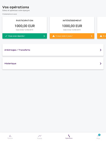Open the Plus menu dots icon
Screen dimensions: 106x141
click(x=98, y=136)
